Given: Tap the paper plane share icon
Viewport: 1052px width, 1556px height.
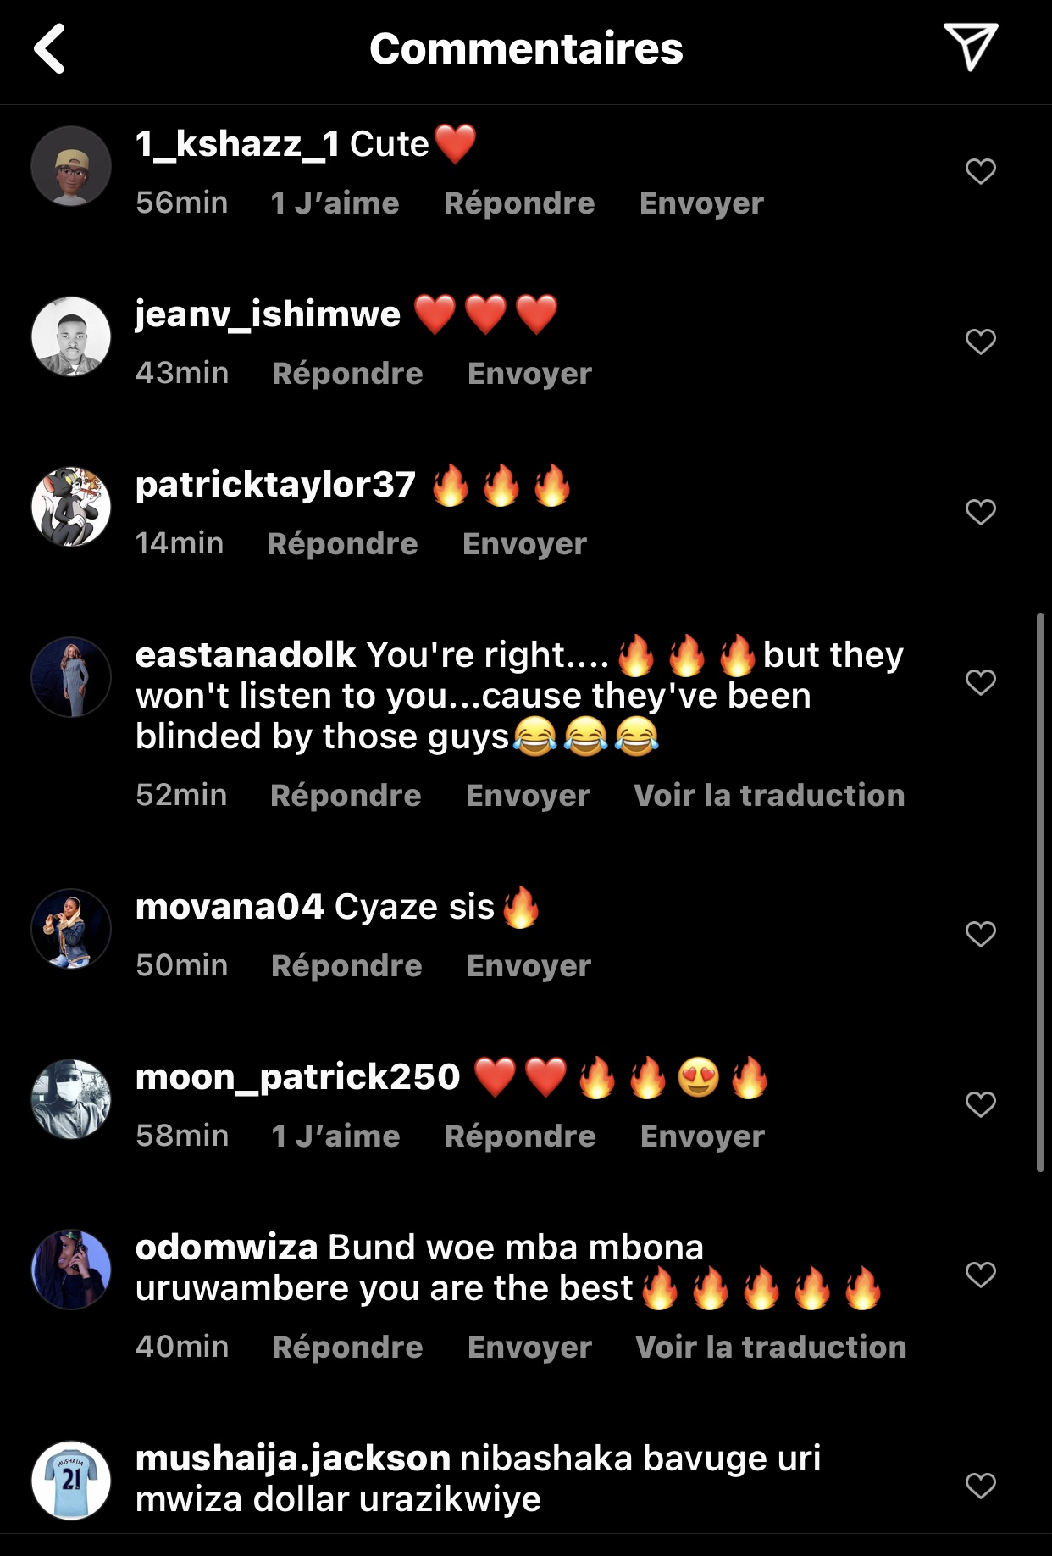Looking at the screenshot, I should click(970, 47).
